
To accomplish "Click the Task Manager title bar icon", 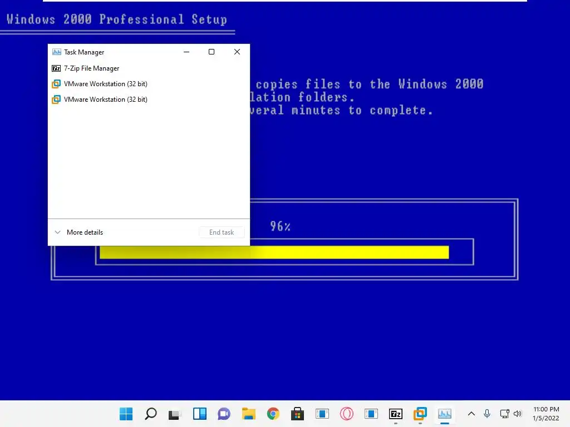I will click(x=56, y=52).
